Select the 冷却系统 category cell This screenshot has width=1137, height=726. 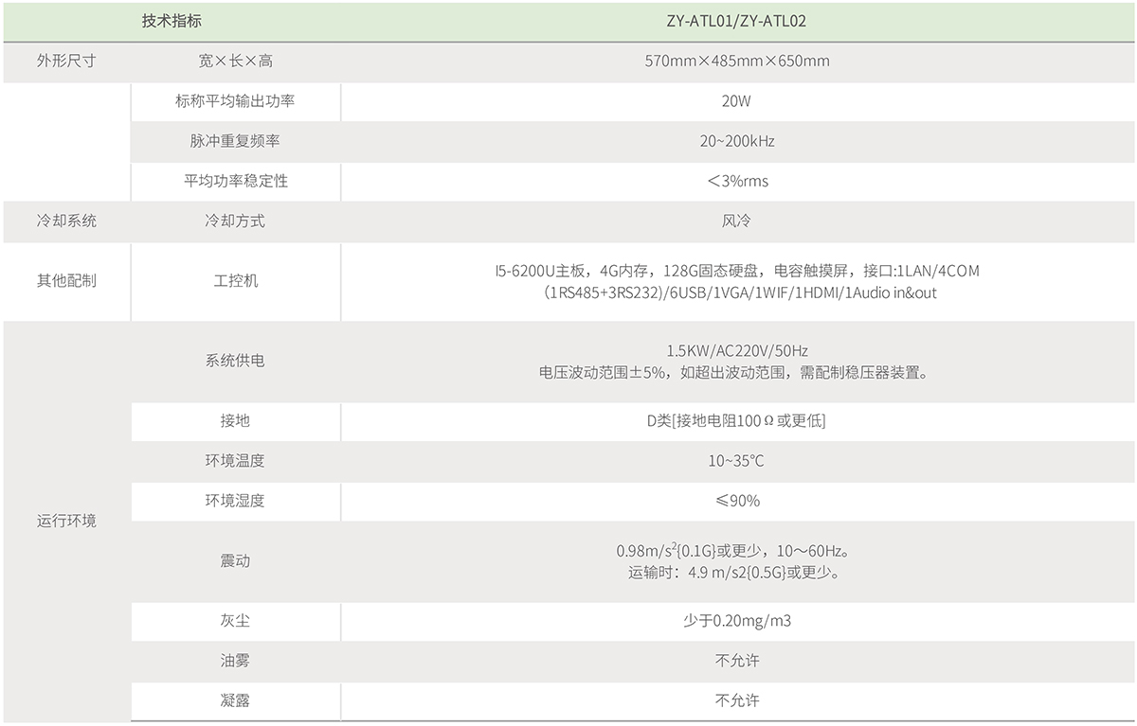(x=66, y=221)
